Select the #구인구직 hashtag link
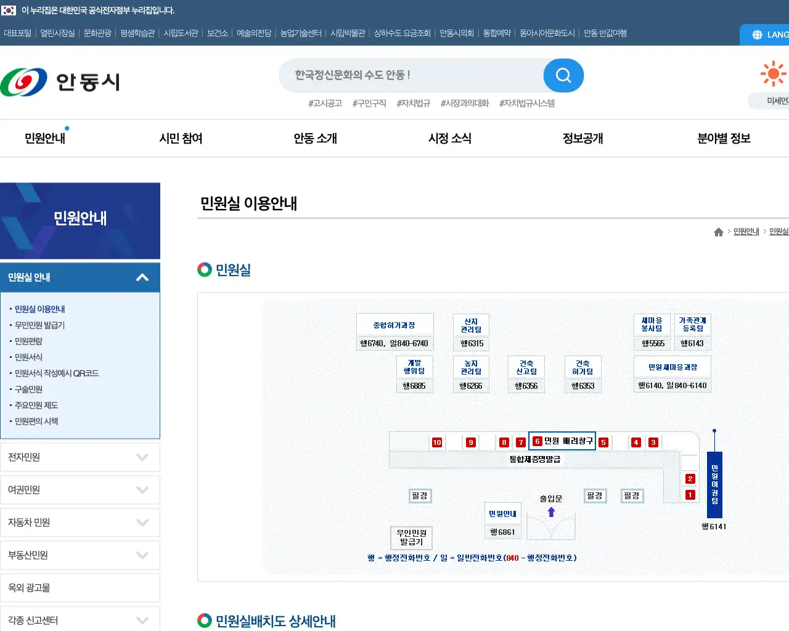 369,104
